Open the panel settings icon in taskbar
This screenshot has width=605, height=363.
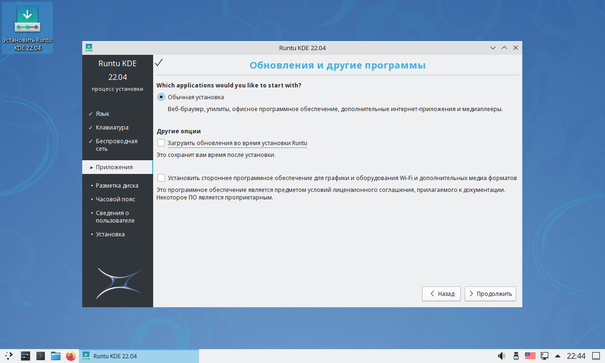[26, 356]
